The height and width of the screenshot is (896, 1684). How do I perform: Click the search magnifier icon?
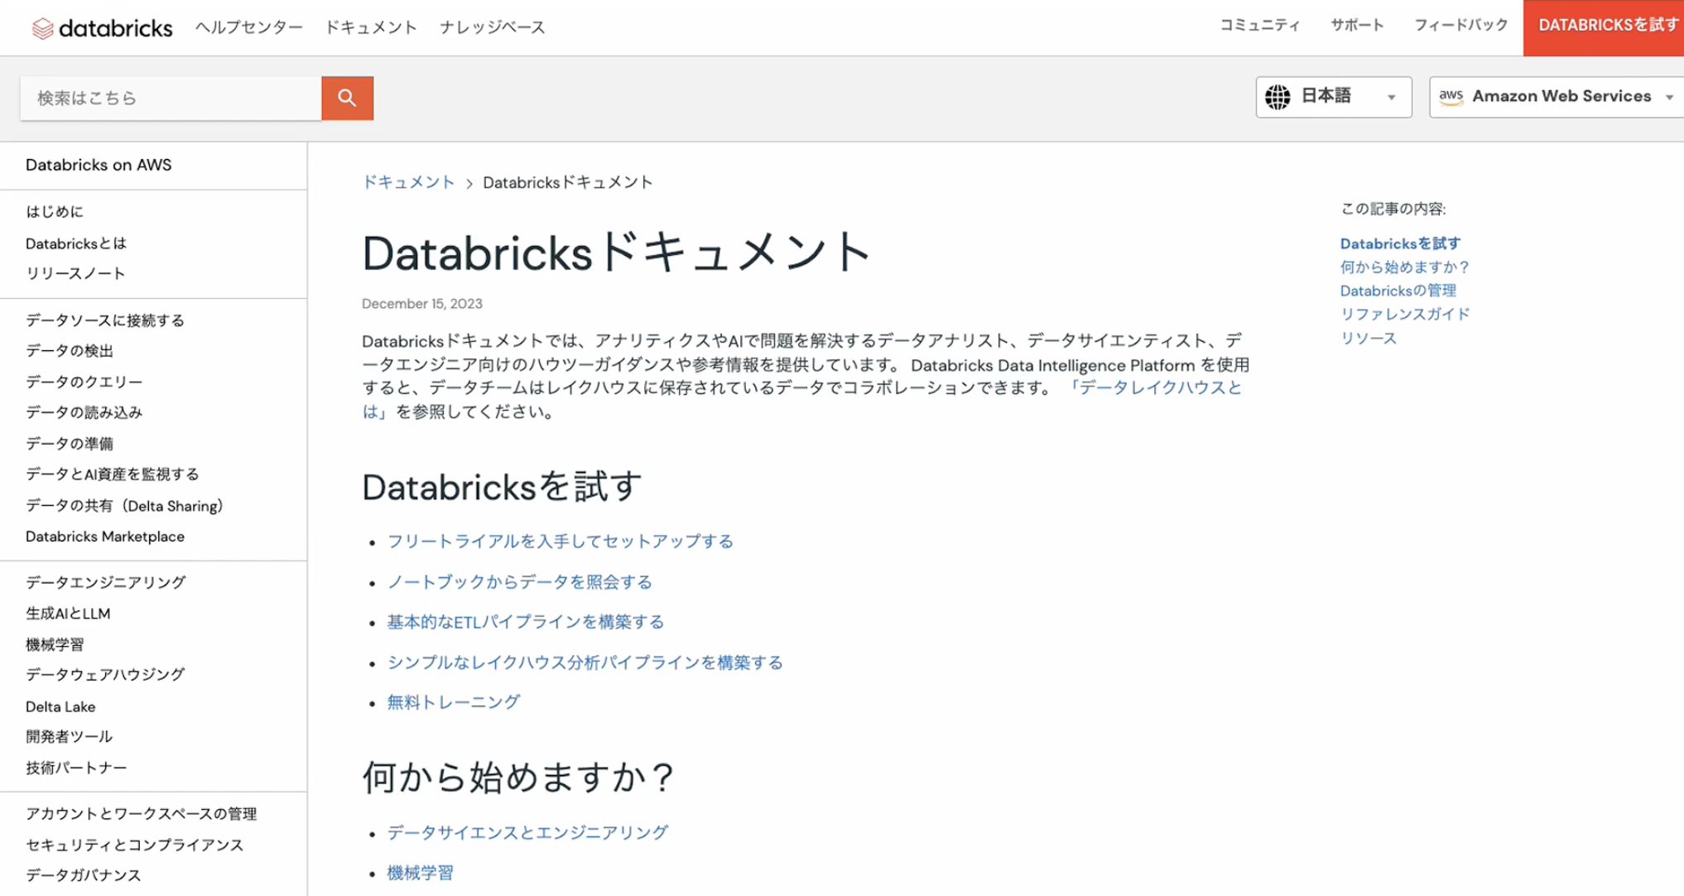(x=347, y=98)
